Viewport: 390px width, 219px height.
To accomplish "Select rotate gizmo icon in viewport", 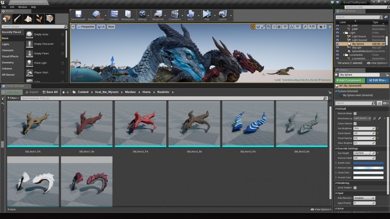I will point(258,27).
